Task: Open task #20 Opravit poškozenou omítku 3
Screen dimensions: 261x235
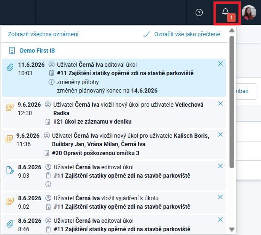Action: click(95, 153)
